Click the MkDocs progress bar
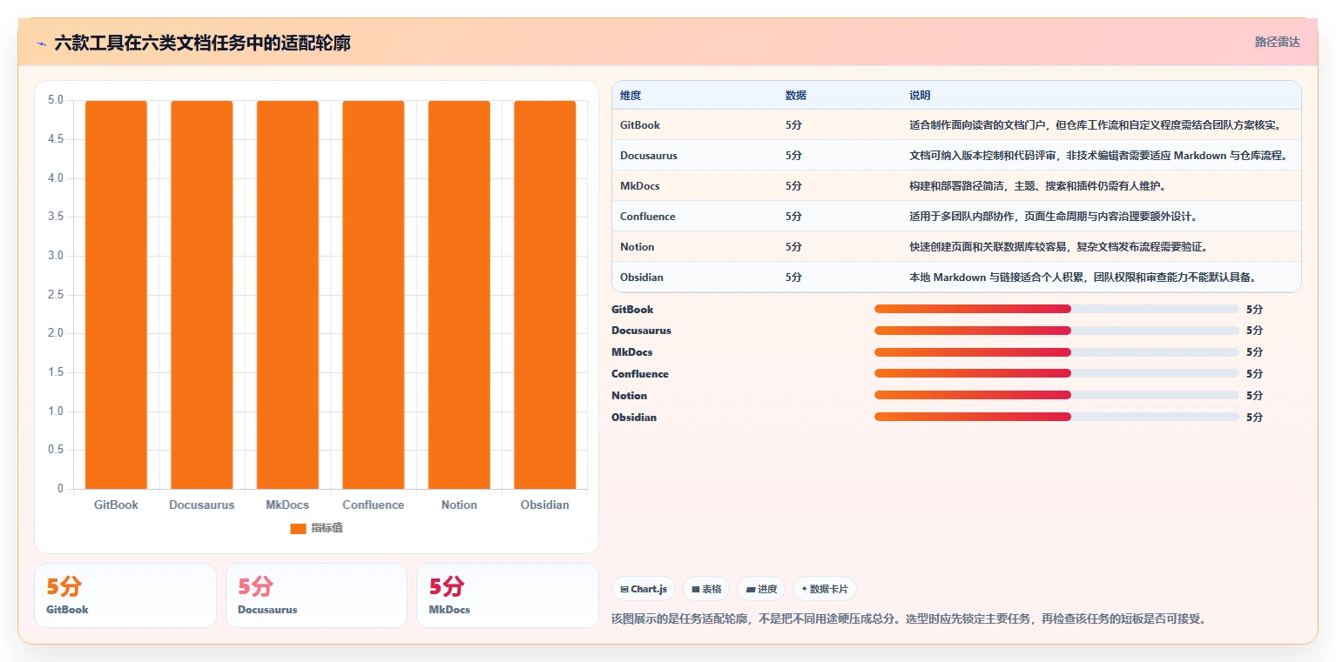 click(x=1056, y=352)
